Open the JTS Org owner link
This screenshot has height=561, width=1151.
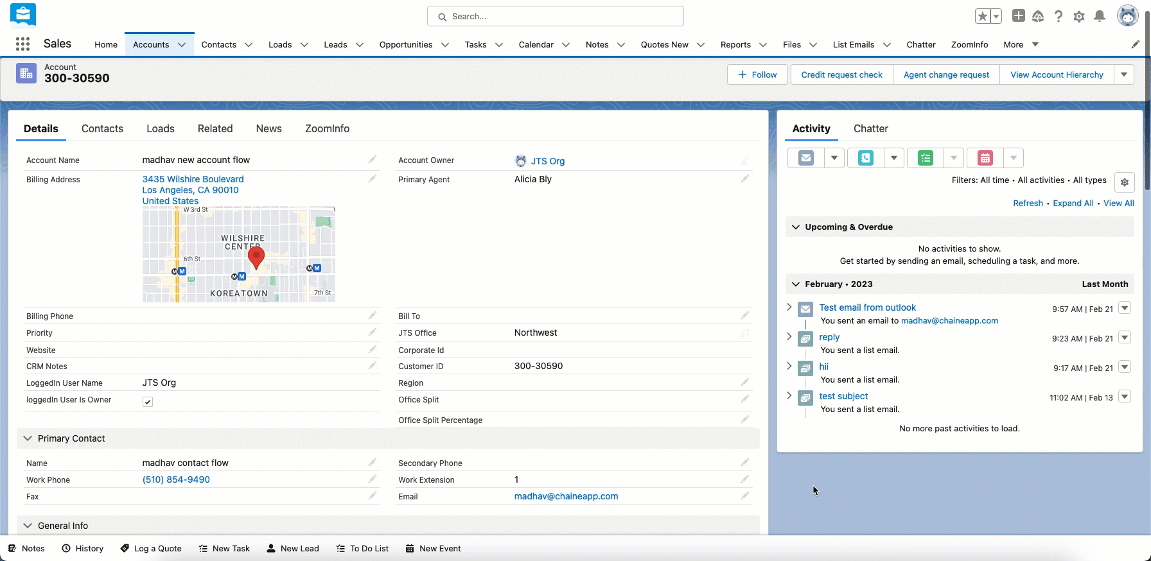point(548,161)
